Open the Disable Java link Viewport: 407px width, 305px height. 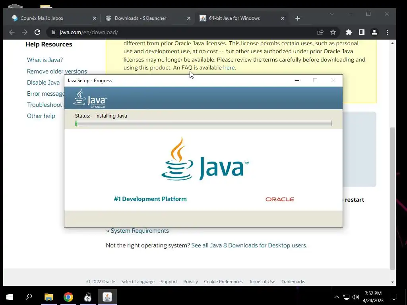click(43, 83)
